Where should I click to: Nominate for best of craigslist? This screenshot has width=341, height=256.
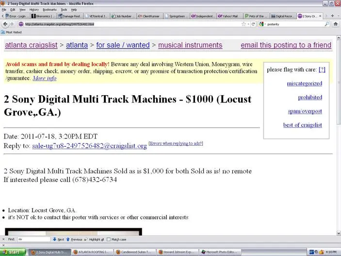point(303,125)
